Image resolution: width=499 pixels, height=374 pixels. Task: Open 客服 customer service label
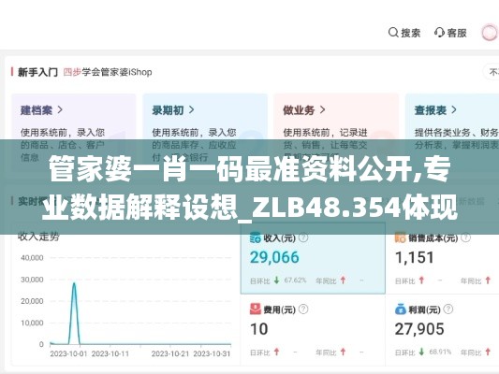pyautogui.click(x=457, y=33)
